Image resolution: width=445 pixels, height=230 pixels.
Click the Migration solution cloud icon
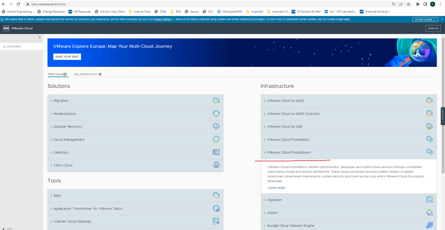(216, 101)
